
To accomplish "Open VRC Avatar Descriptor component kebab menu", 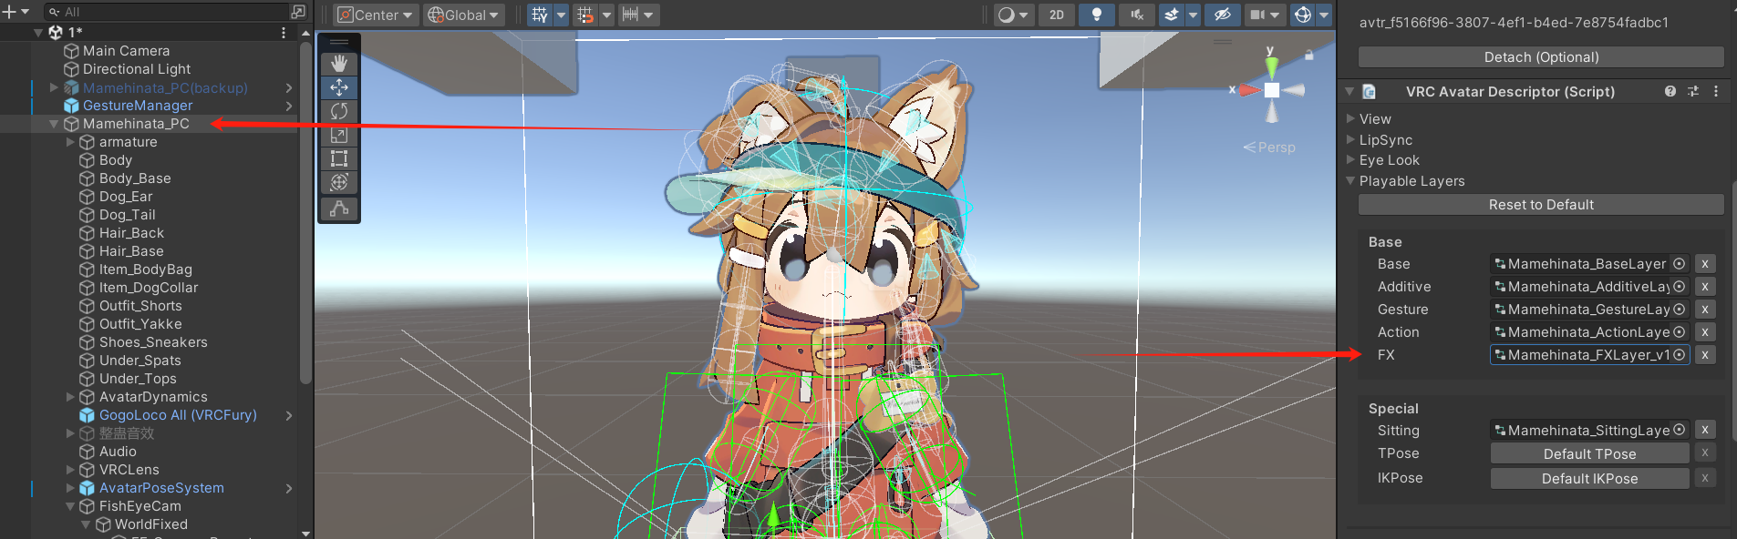I will tap(1716, 92).
